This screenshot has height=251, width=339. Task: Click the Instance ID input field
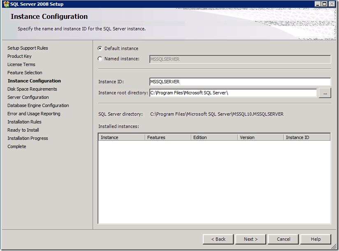(240, 82)
